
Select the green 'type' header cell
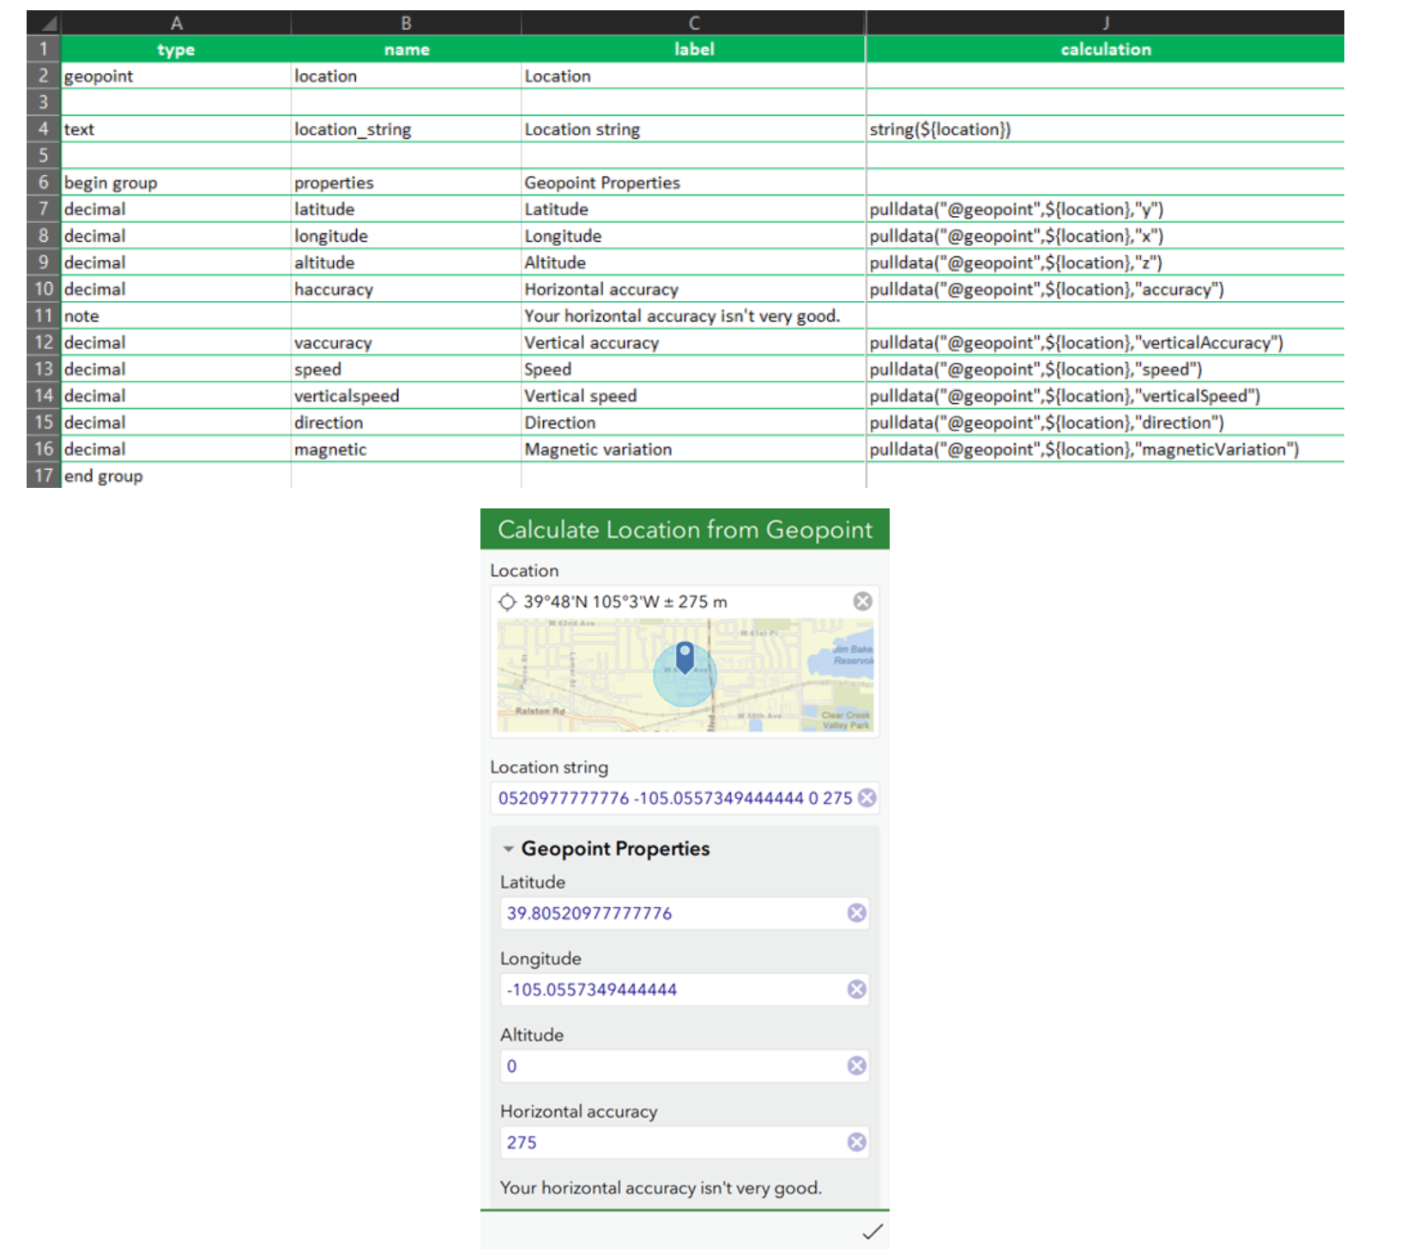176,49
